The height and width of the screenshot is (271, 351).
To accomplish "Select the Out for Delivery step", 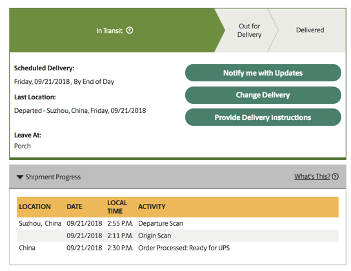I will 249,30.
